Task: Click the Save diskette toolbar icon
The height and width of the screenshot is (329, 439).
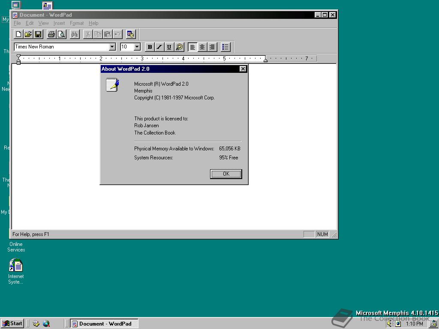Action: (x=38, y=34)
